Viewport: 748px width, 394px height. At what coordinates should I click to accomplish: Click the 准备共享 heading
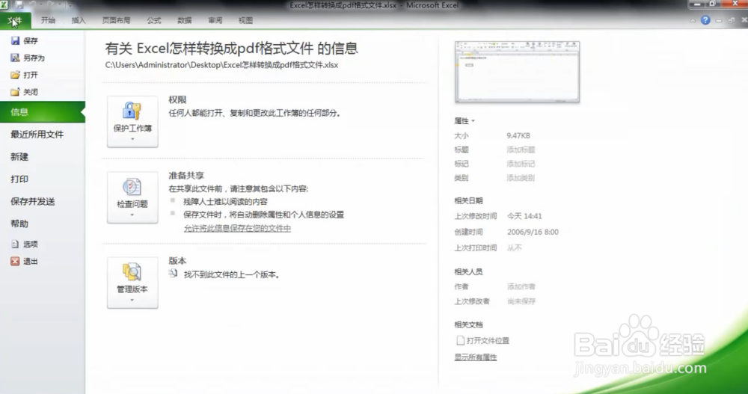coord(186,176)
